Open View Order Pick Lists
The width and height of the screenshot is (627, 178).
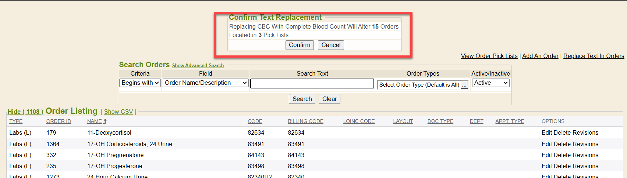coord(489,56)
